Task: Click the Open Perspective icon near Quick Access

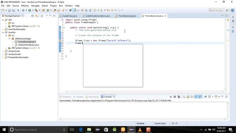Action: pos(227,10)
